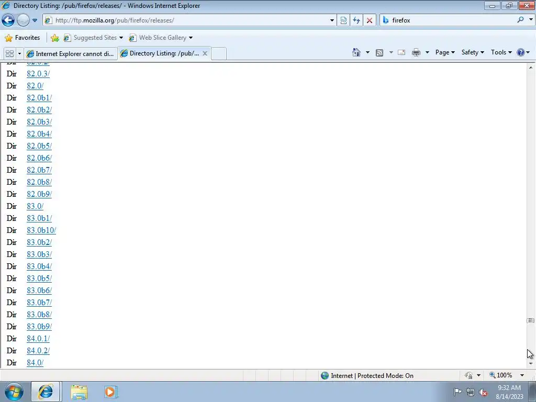Refresh the page with the Refresh icon
The height and width of the screenshot is (402, 536).
pyautogui.click(x=356, y=20)
